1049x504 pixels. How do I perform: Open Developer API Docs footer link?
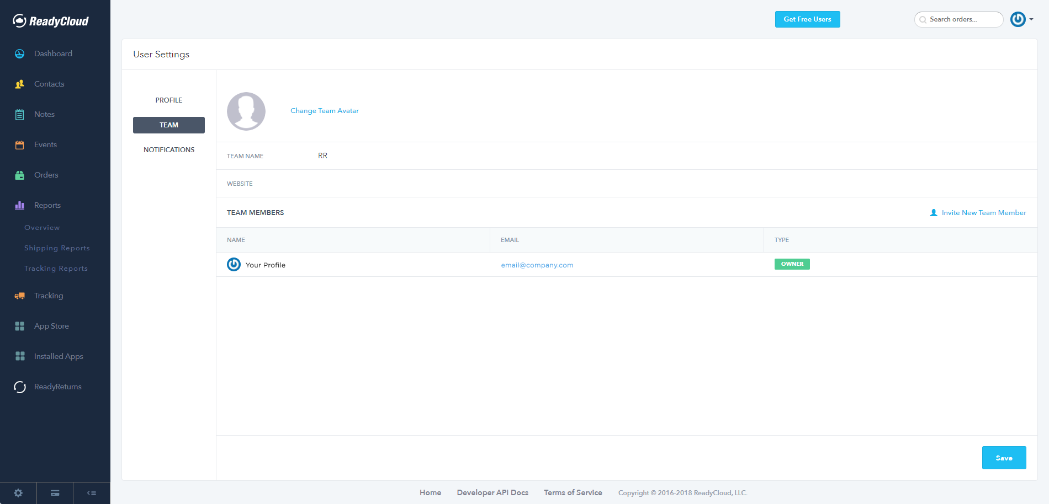[x=492, y=492]
